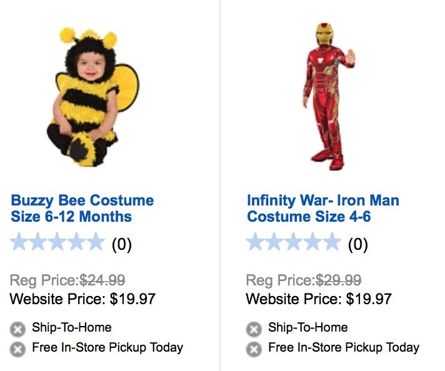The width and height of the screenshot is (445, 371).
Task: Open the Buzzy Bee Costume Size 6-12 Months link
Action: point(82,209)
